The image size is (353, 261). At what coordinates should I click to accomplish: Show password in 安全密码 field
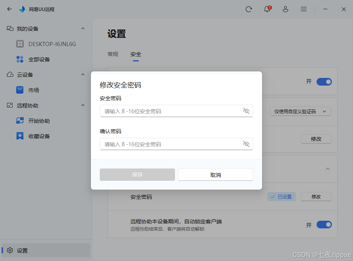point(246,111)
